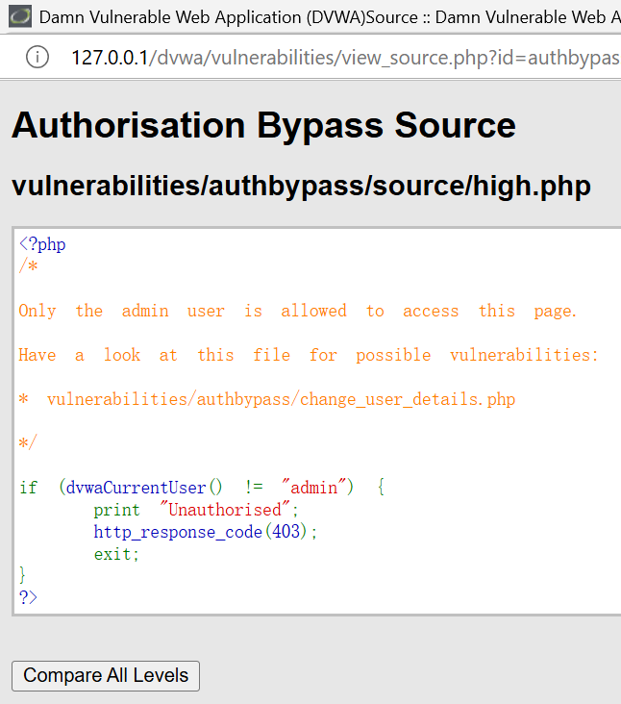Click the closing ?> PHP tag

(28, 597)
